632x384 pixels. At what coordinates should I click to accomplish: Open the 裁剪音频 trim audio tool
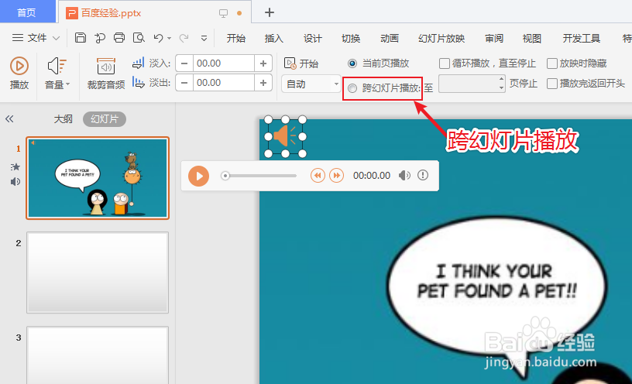(106, 73)
